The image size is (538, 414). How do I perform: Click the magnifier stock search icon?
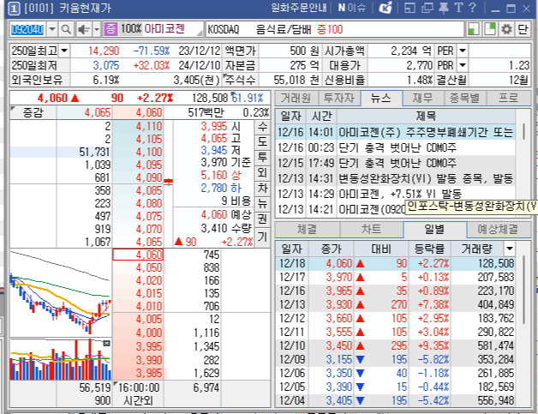66,29
